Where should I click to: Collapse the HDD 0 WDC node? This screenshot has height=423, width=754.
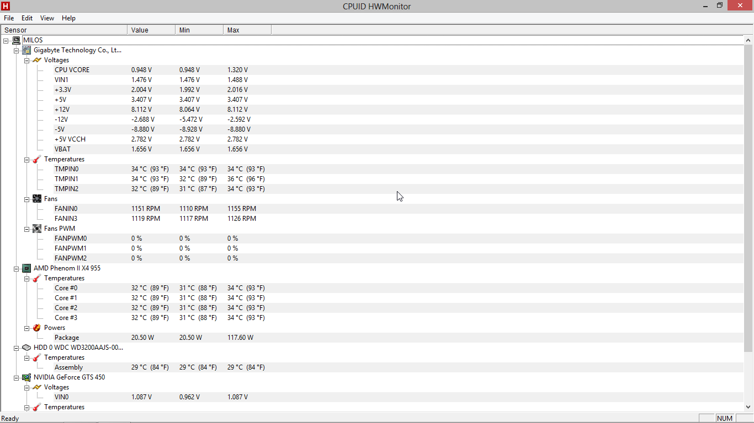17,348
